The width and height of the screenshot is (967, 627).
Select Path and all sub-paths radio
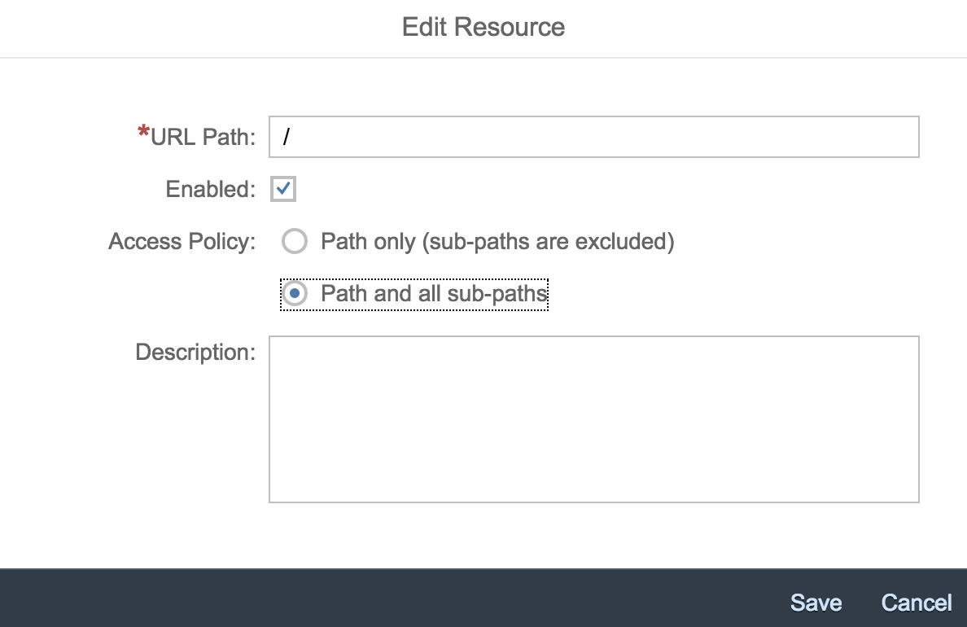[x=294, y=294]
